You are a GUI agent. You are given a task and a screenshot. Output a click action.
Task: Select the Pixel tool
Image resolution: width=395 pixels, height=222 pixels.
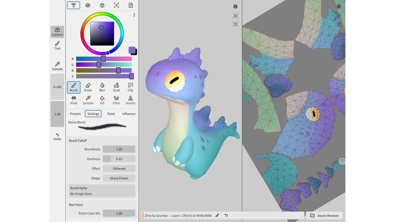click(x=74, y=100)
